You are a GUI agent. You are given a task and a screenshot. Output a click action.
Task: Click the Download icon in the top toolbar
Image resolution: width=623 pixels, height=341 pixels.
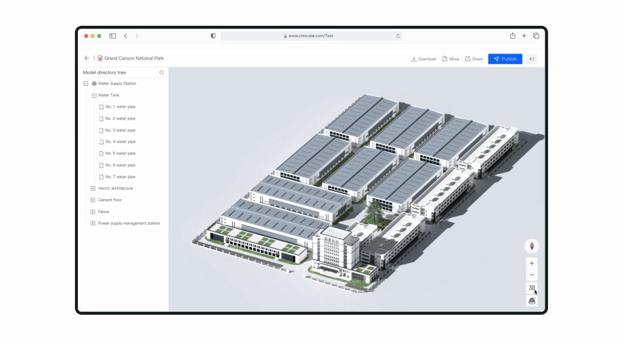[x=414, y=59]
